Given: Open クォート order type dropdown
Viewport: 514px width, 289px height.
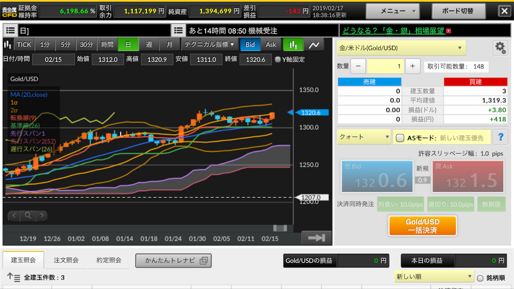Looking at the screenshot, I should [364, 137].
